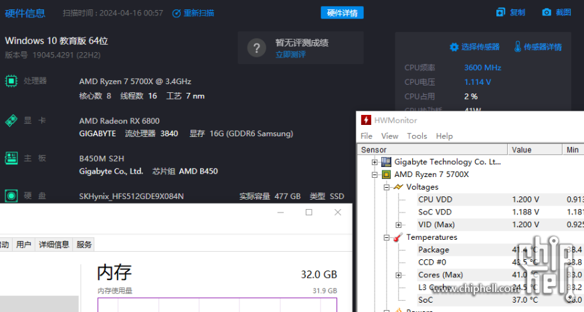Click the 截图 camera screenshot icon
Viewport: 584px width, 312px height.
(547, 12)
